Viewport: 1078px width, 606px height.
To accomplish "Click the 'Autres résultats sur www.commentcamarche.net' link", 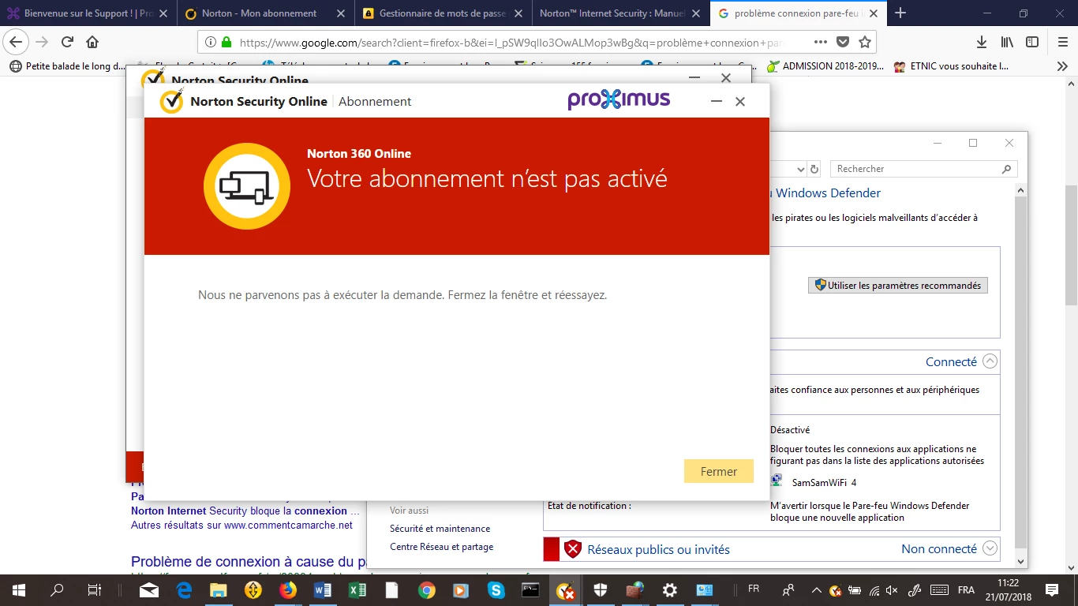I will (241, 525).
